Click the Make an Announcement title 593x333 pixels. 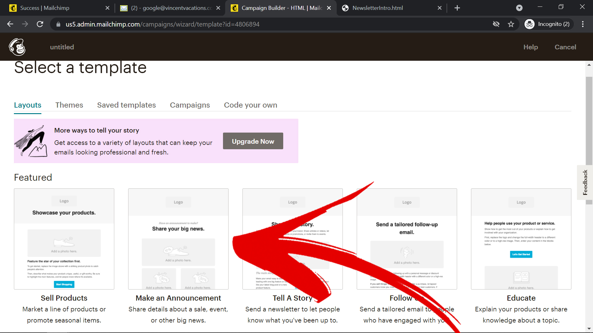click(178, 298)
